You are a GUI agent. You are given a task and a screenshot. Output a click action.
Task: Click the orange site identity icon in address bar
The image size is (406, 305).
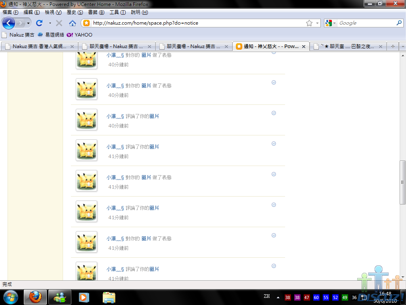tap(86, 23)
